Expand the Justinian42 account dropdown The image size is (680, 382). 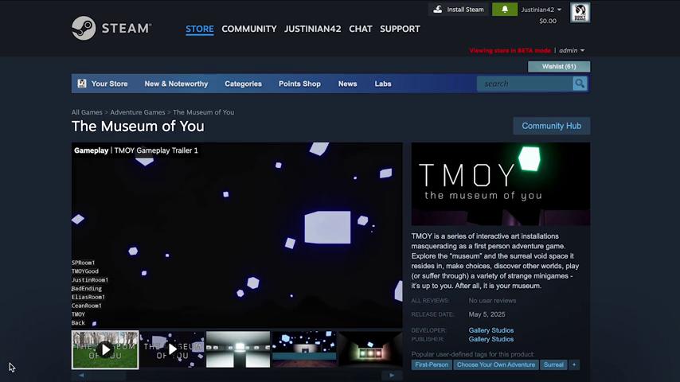coord(541,10)
